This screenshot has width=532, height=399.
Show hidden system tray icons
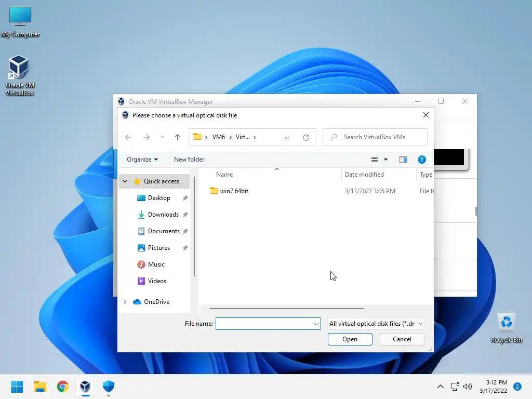pos(440,387)
